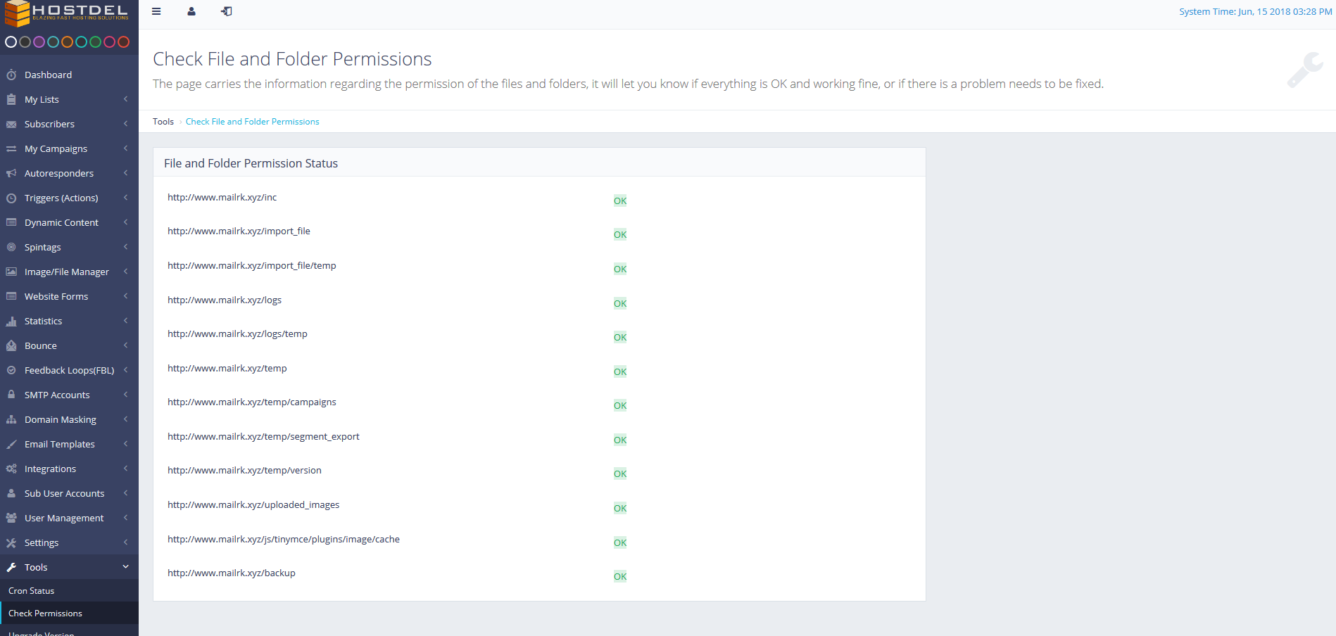Click the SMTP Accounts lock icon
The height and width of the screenshot is (636, 1336).
pyautogui.click(x=11, y=395)
